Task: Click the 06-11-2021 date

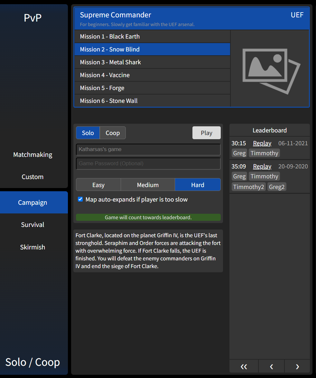Action: 293,143
